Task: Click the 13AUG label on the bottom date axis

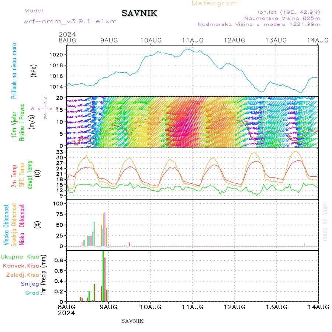Action: [x=277, y=307]
